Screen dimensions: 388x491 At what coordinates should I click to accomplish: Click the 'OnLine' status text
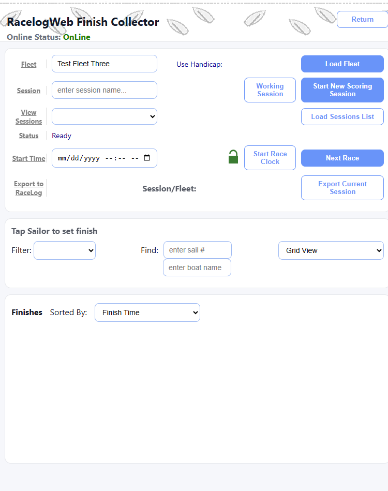pyautogui.click(x=77, y=37)
